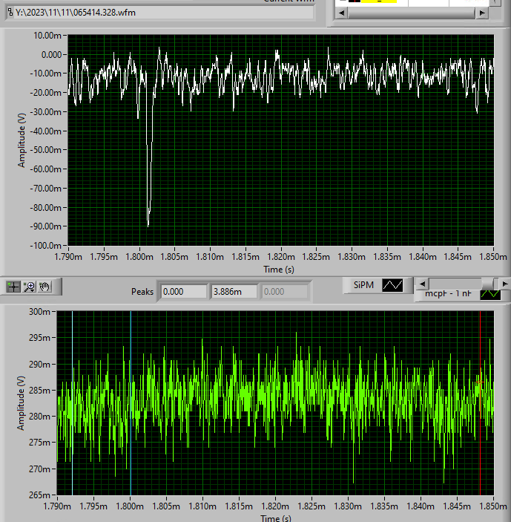511x522 pixels.
Task: Click the Peaks field showing 3.886m
Action: click(x=234, y=291)
